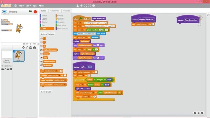Open the help panel at the right edge

(208, 15)
